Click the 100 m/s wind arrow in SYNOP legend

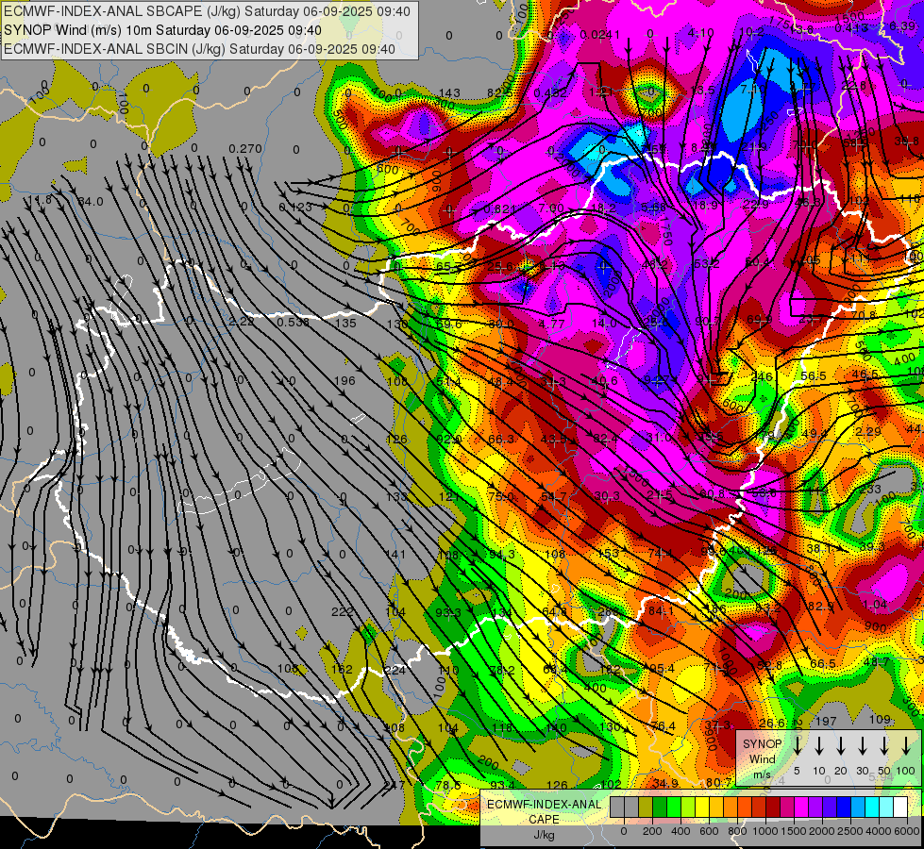[x=906, y=746]
